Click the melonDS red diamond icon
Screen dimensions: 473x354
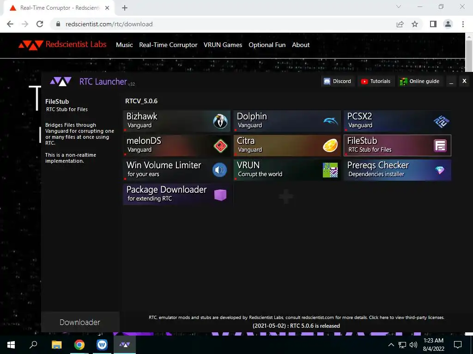click(x=220, y=146)
